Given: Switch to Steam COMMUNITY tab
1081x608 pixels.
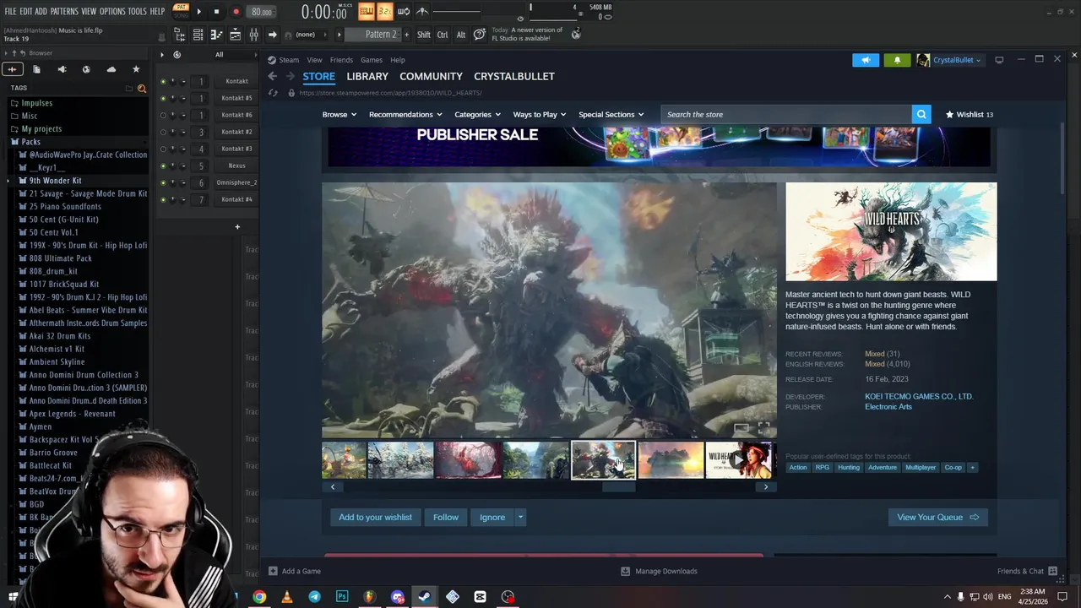Looking at the screenshot, I should tap(431, 76).
